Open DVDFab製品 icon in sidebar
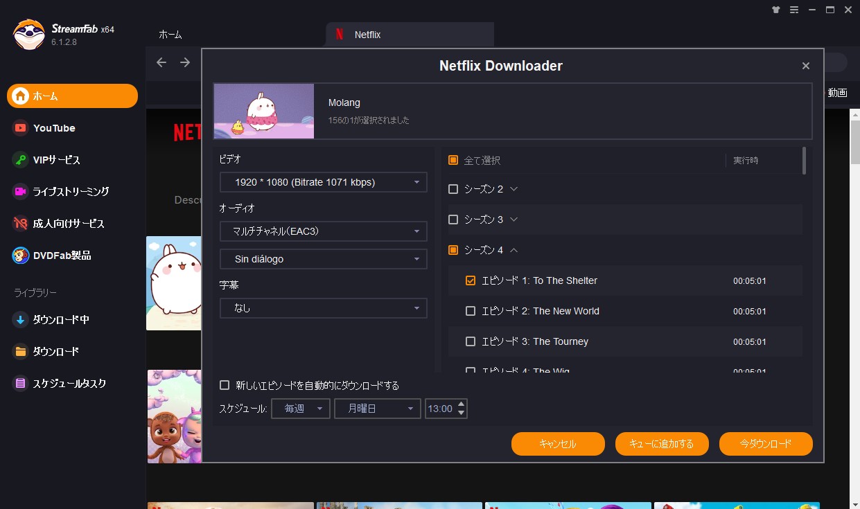The height and width of the screenshot is (509, 860). [20, 256]
